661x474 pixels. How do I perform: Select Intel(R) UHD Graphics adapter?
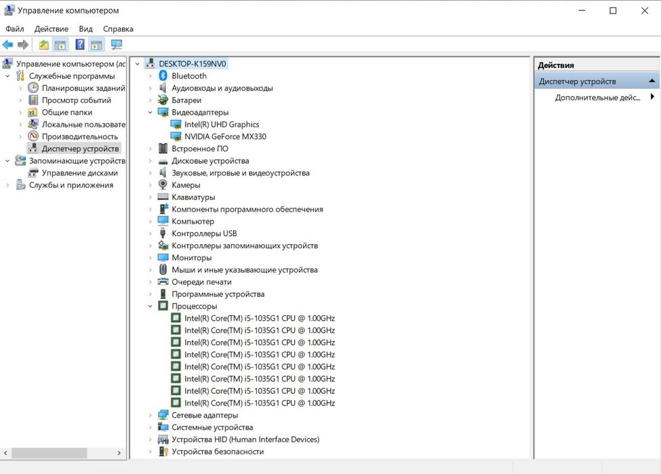[x=222, y=124]
